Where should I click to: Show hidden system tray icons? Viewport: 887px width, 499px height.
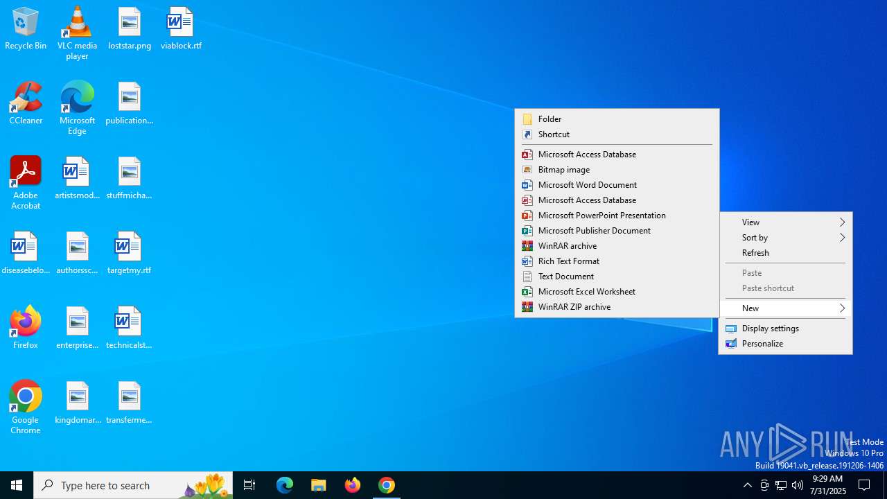(747, 485)
